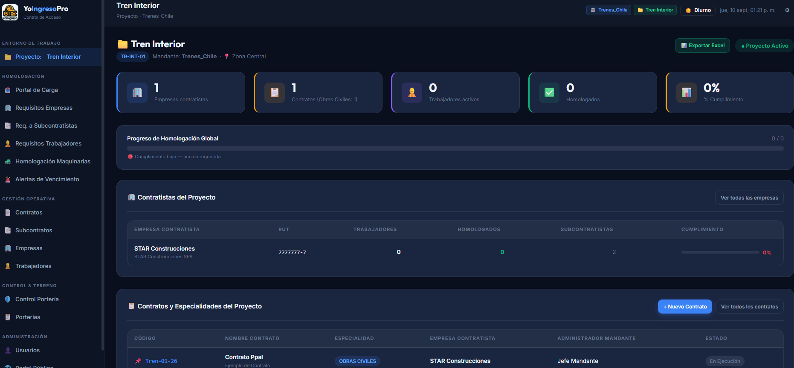Click the Proyecto Activo status badge
Screen dimensions: 794x368
tap(765, 46)
